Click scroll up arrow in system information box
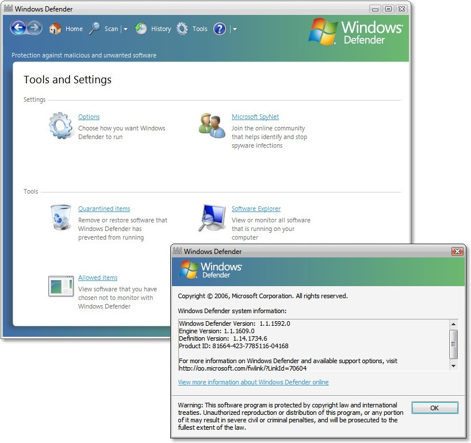This screenshot has width=471, height=443. pos(453,324)
